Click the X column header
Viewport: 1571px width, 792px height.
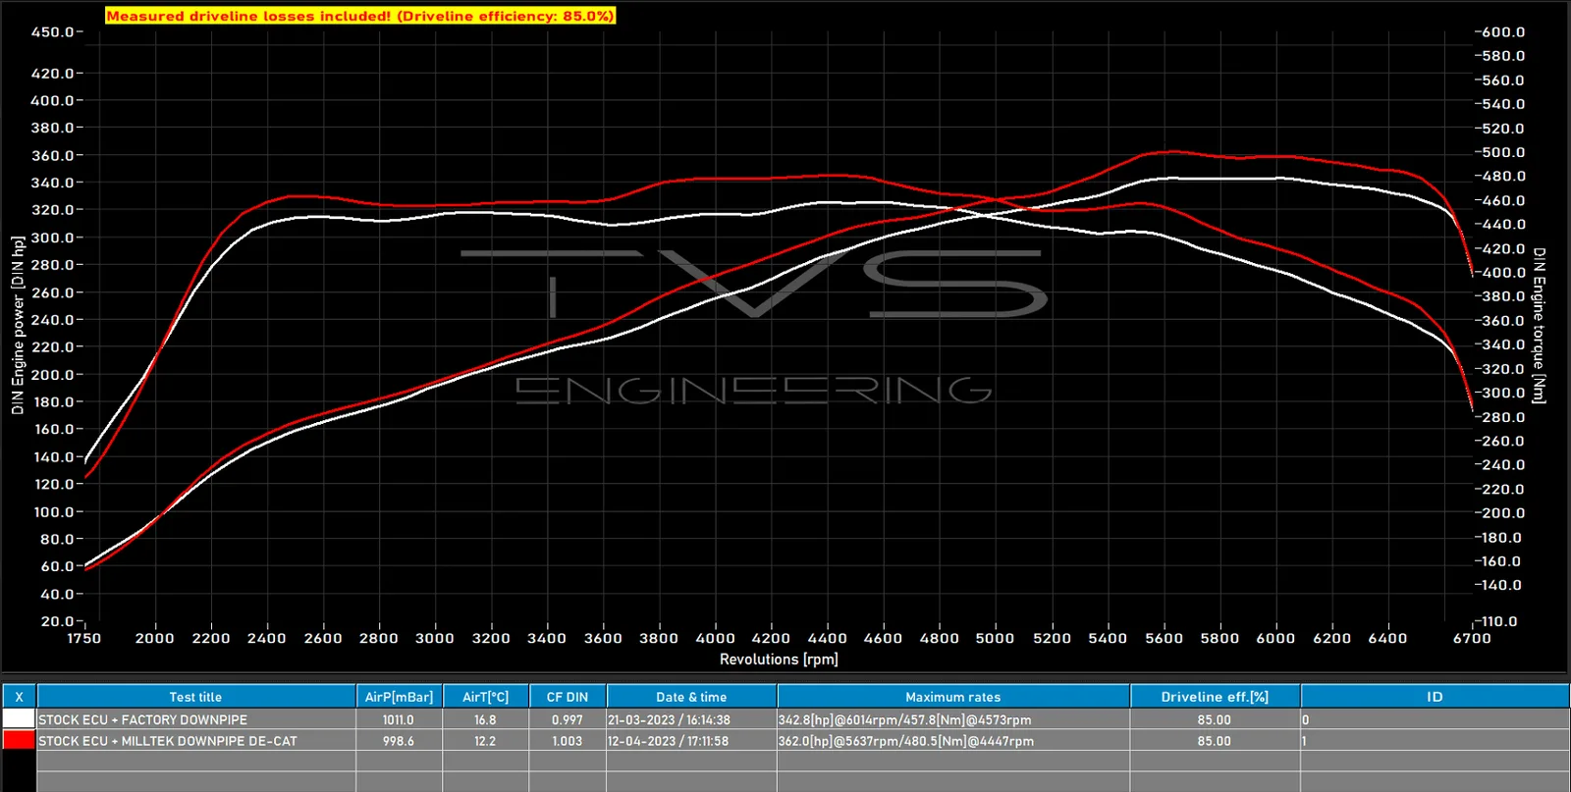click(x=19, y=697)
